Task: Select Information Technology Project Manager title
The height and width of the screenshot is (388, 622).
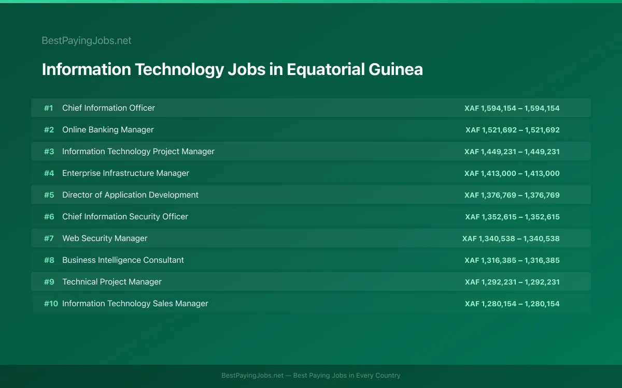Action: click(x=138, y=151)
